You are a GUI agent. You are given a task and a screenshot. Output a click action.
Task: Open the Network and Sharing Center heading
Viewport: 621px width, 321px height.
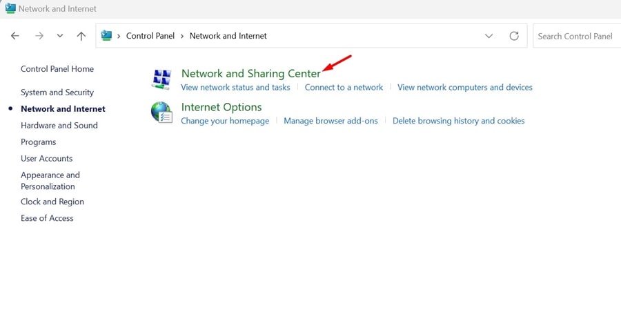(x=250, y=74)
